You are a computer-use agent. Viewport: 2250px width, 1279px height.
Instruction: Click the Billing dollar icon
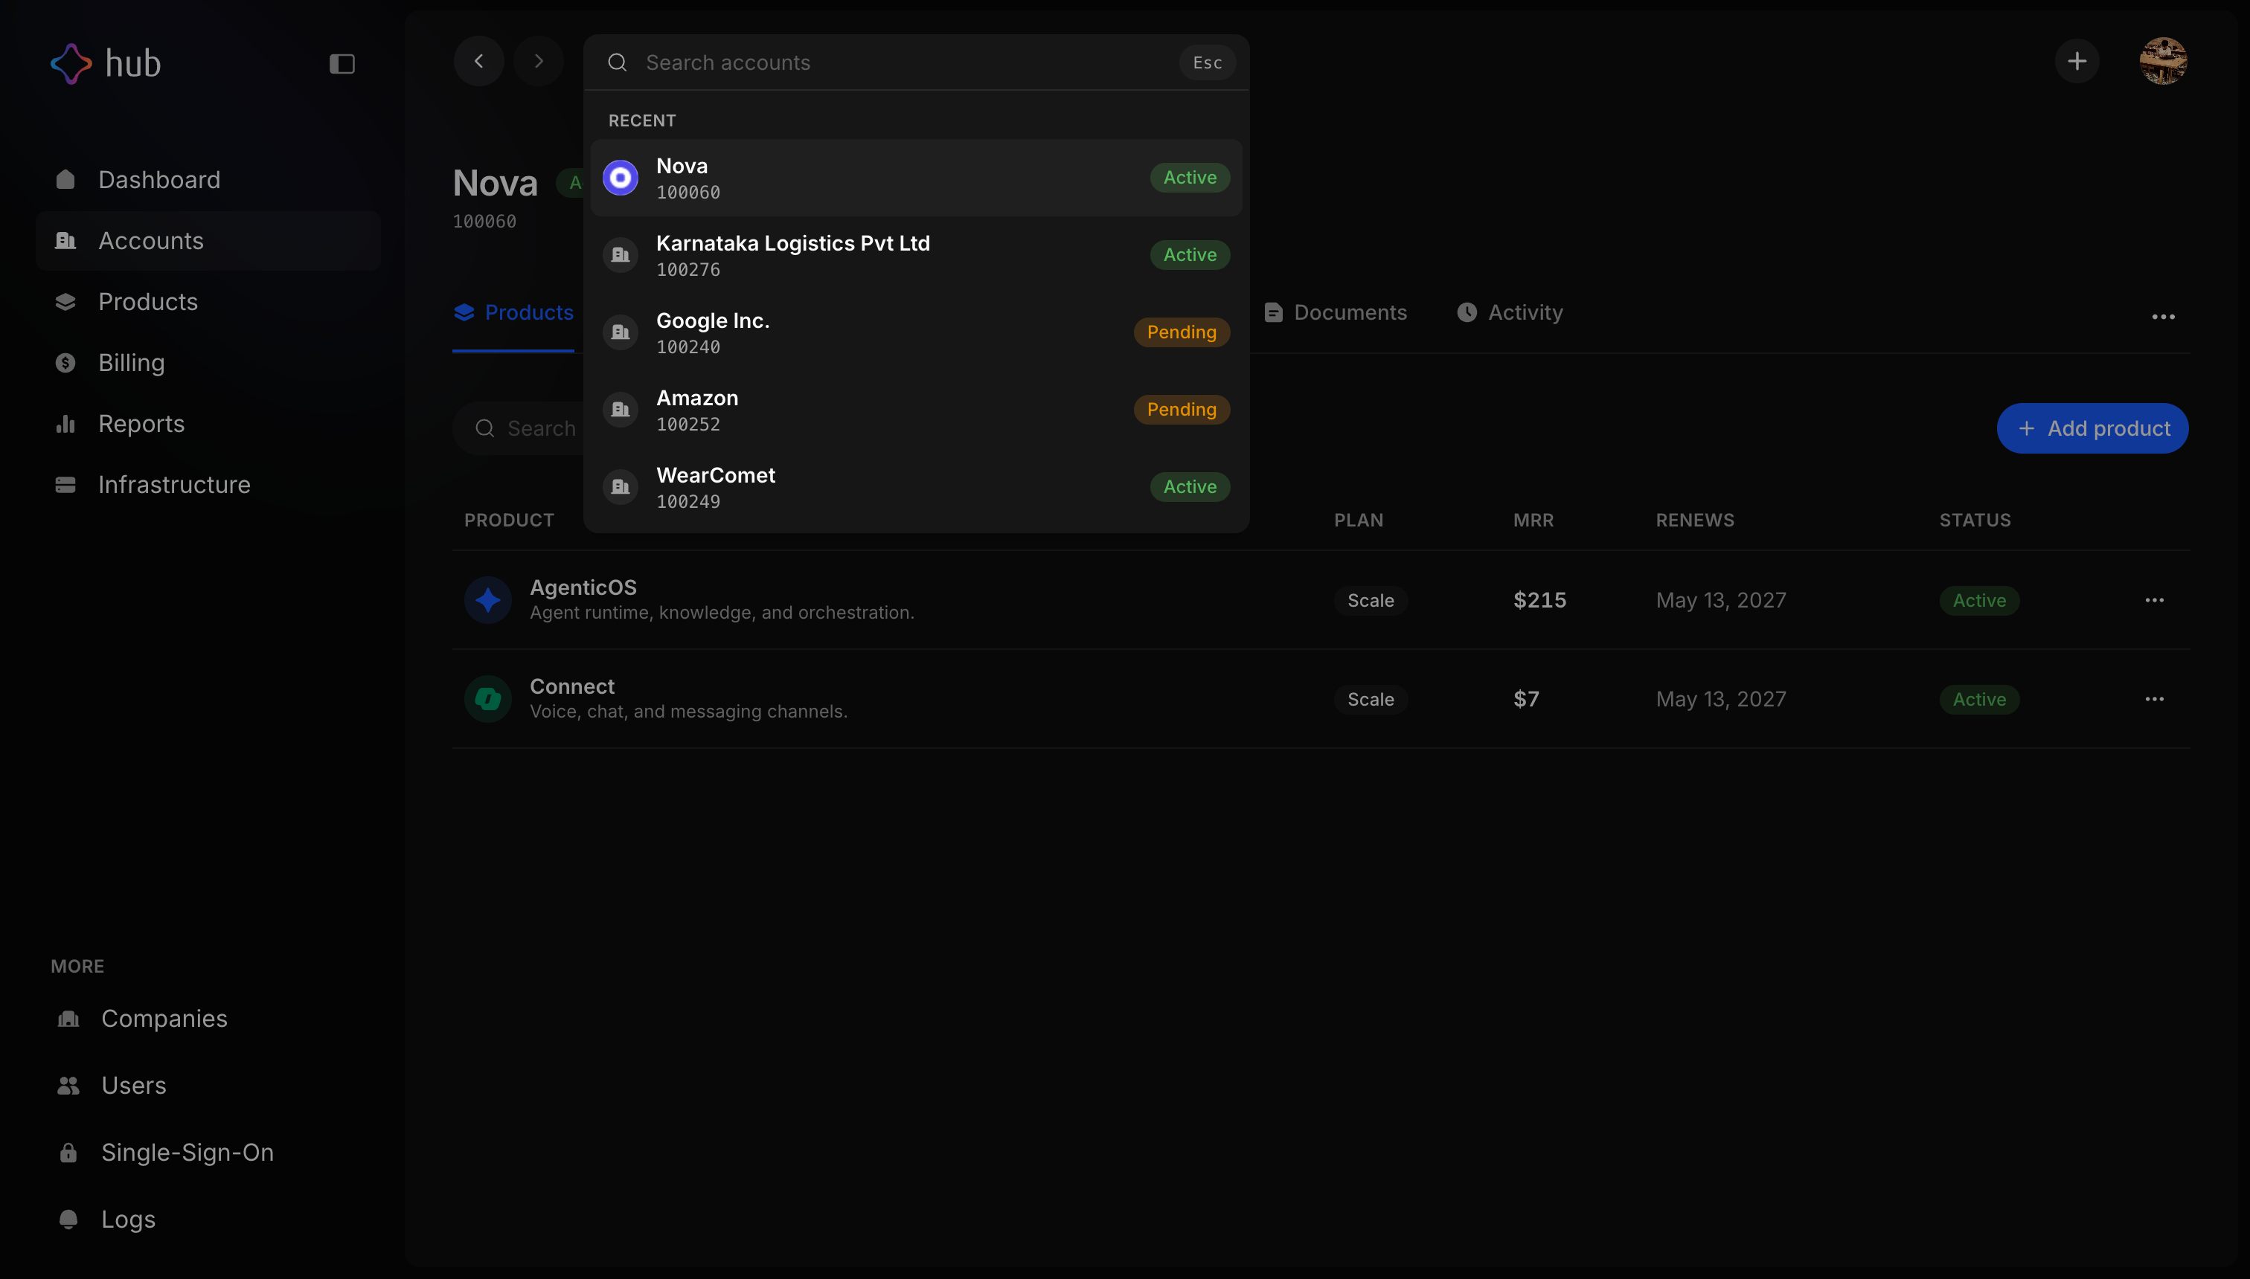tap(66, 363)
